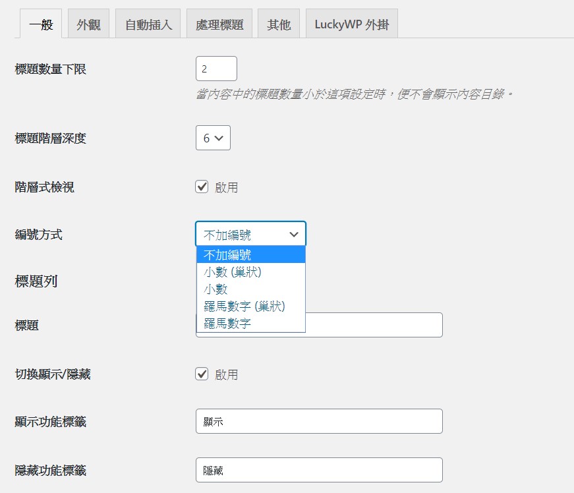Edit the 隱藏功能標籤 text field
Image resolution: width=574 pixels, height=493 pixels.
pos(319,470)
